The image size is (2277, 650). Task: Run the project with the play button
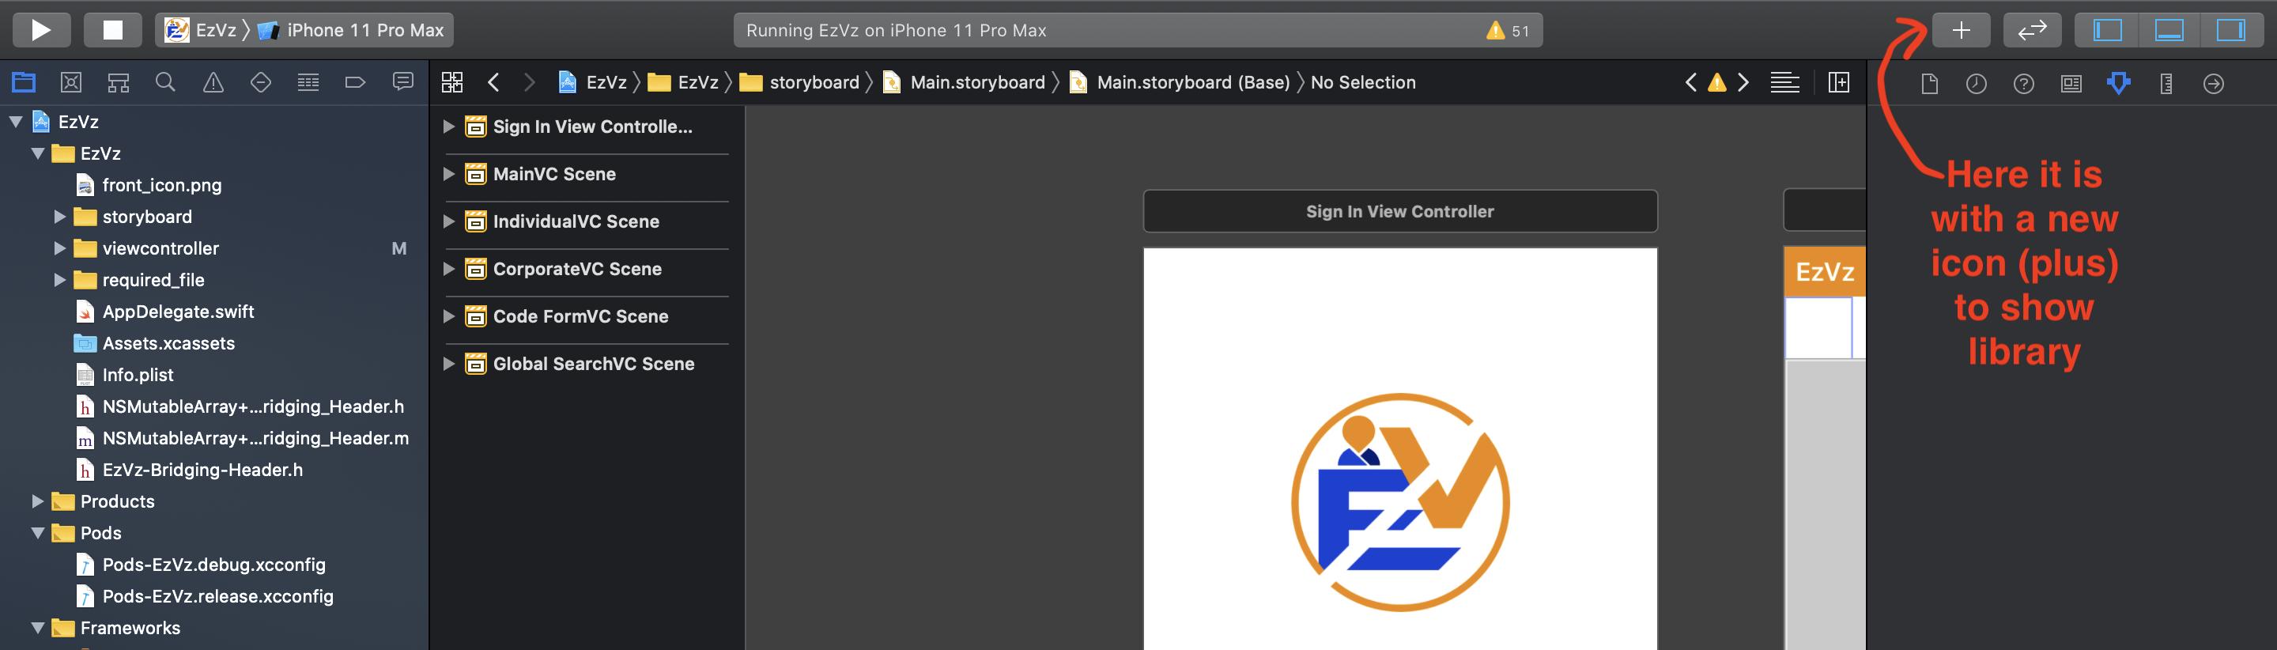[40, 30]
